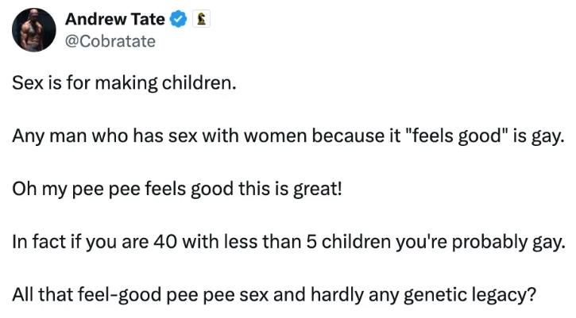Click the tweet line starting "Sex is for"
This screenshot has width=576, height=318.
click(x=124, y=83)
